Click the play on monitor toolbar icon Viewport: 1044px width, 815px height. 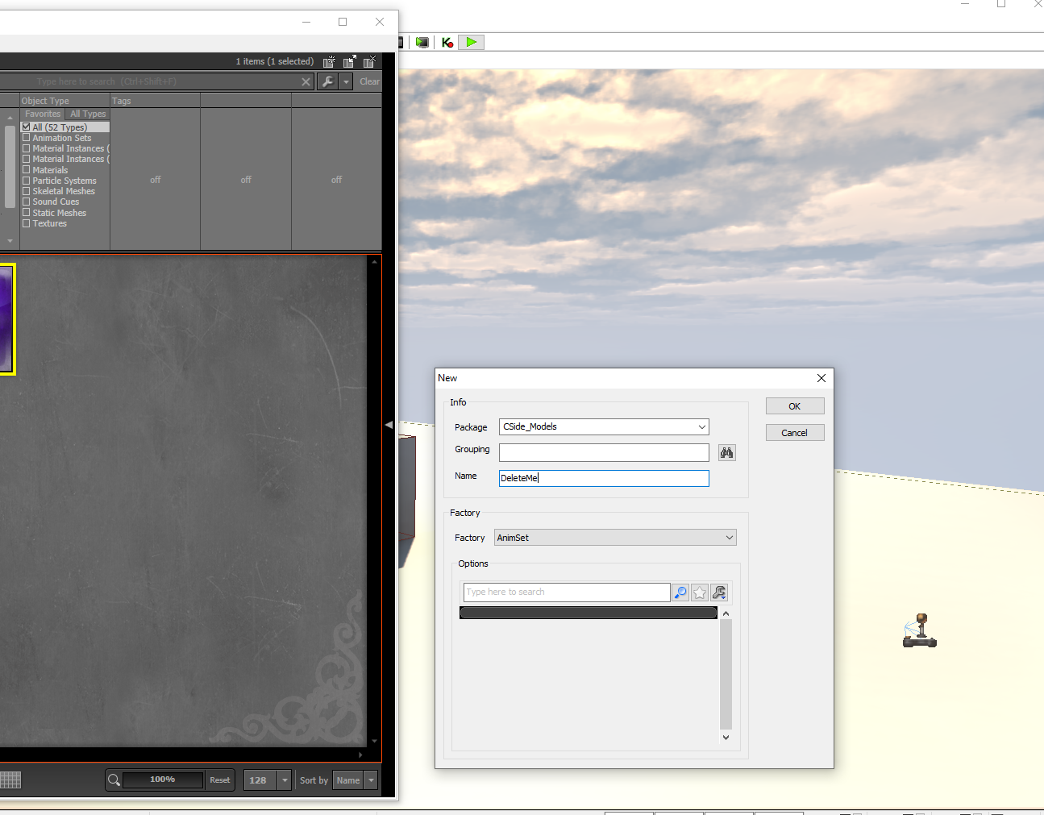tap(422, 42)
